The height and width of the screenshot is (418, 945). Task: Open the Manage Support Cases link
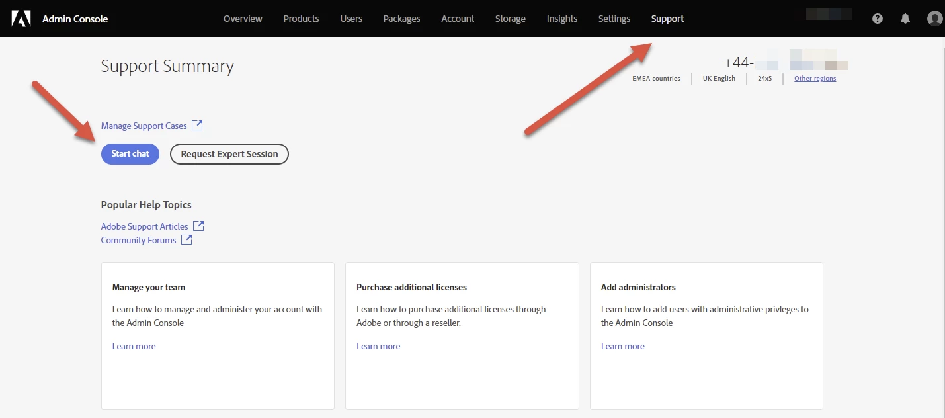[144, 126]
